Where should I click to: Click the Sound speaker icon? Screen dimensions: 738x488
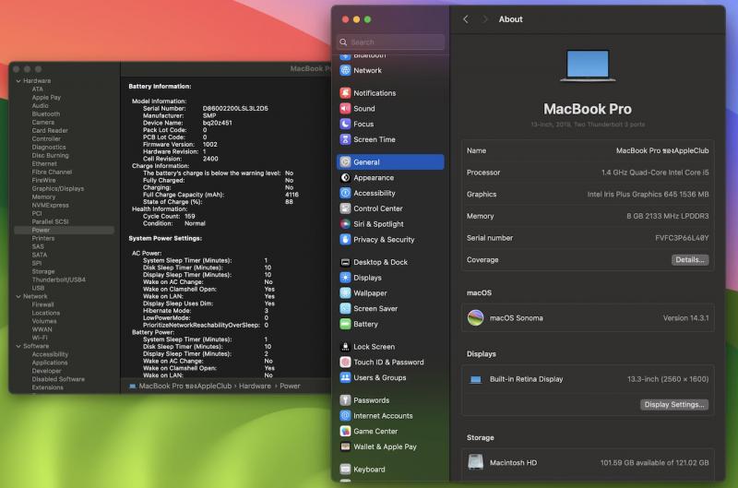[x=345, y=108]
